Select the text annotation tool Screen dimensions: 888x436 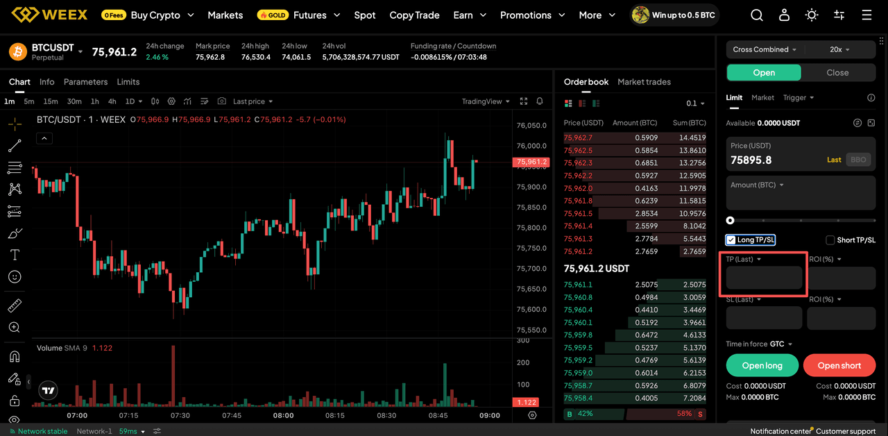click(15, 255)
